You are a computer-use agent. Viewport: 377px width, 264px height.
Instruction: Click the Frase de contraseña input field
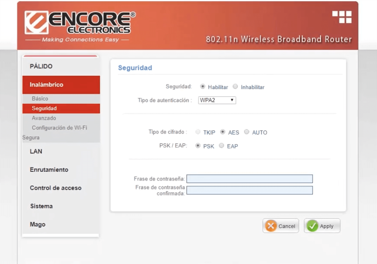[249, 179]
